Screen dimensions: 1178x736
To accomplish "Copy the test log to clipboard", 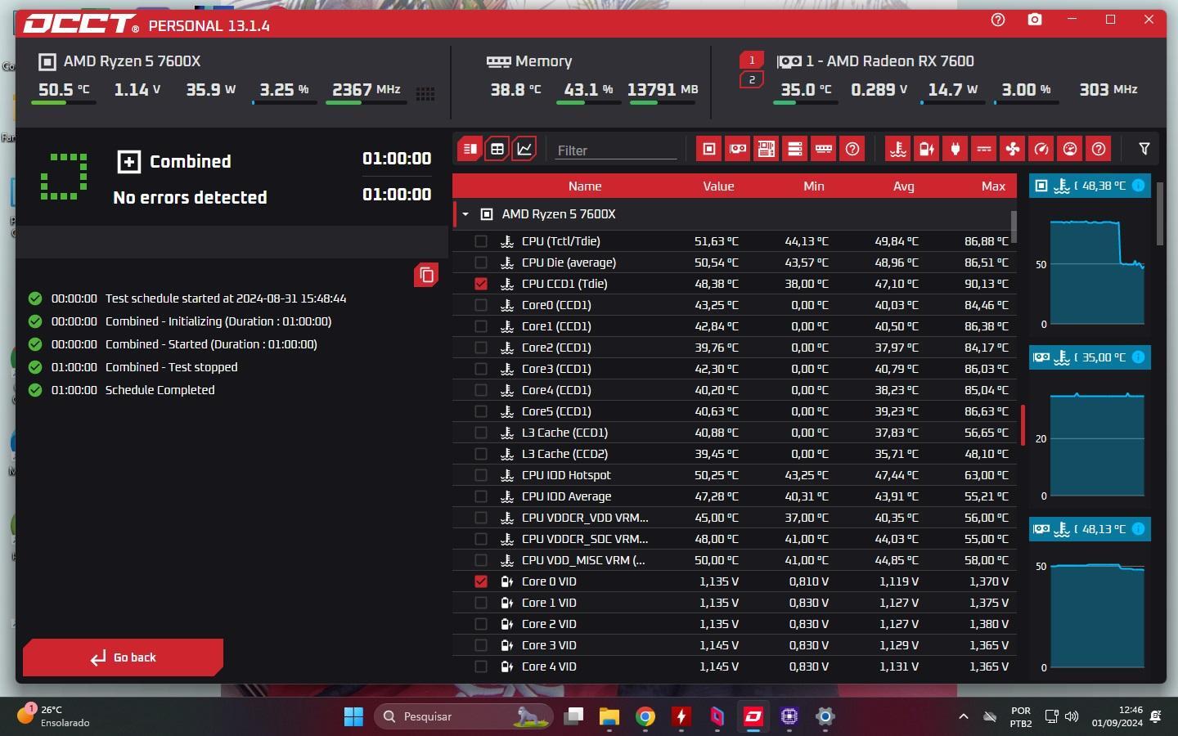I will 426,275.
